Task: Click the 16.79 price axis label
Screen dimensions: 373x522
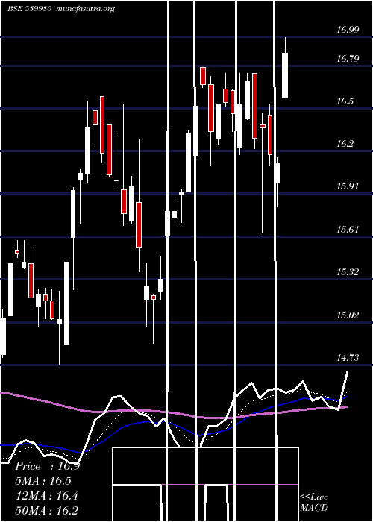Action: [x=348, y=59]
